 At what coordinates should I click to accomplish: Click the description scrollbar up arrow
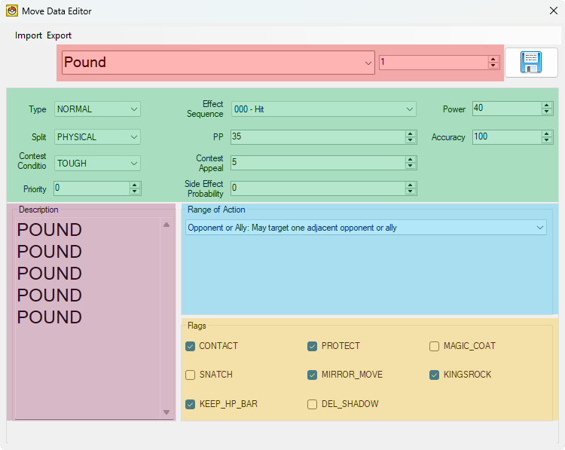[x=166, y=225]
